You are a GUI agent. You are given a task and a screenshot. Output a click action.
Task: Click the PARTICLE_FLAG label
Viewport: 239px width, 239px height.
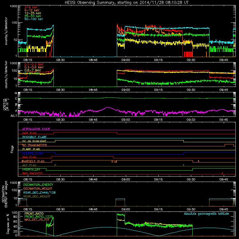coord(33,161)
